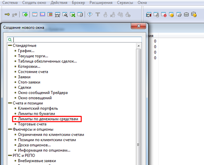
Task: Open the Окна menu
Action: [x=142, y=3]
